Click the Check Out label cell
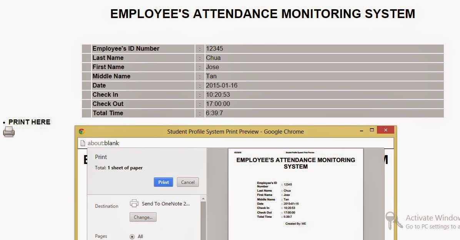This screenshot has height=240, width=460. click(x=143, y=104)
